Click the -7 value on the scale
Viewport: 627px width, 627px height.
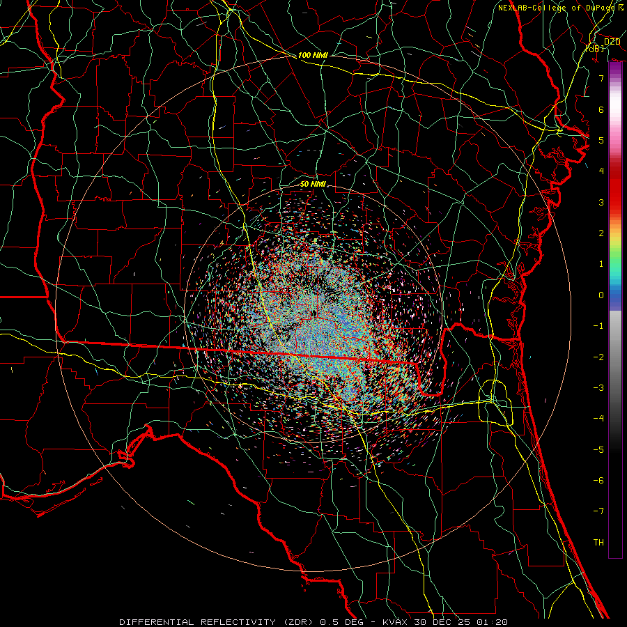(598, 511)
